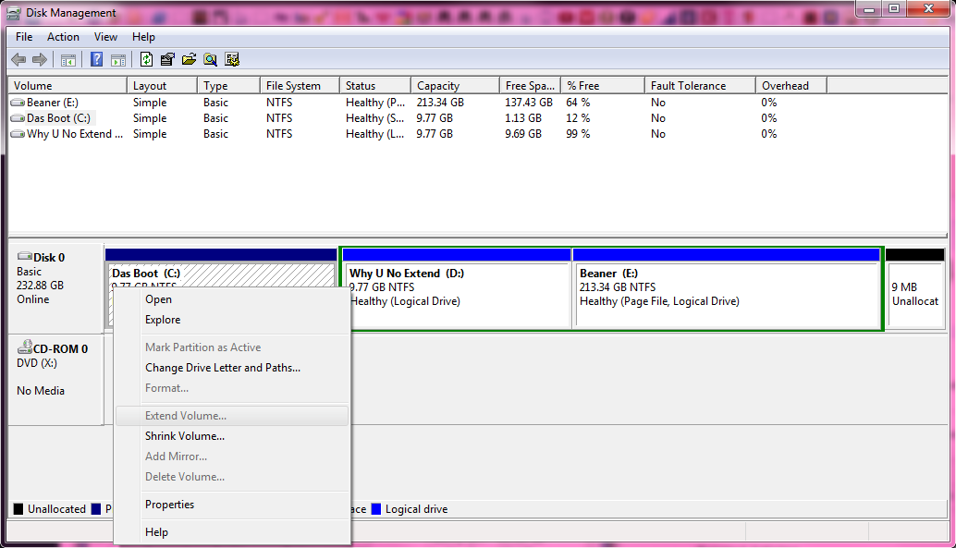The image size is (956, 548).
Task: Click the magnifying glass toolbar icon
Action: pos(210,60)
